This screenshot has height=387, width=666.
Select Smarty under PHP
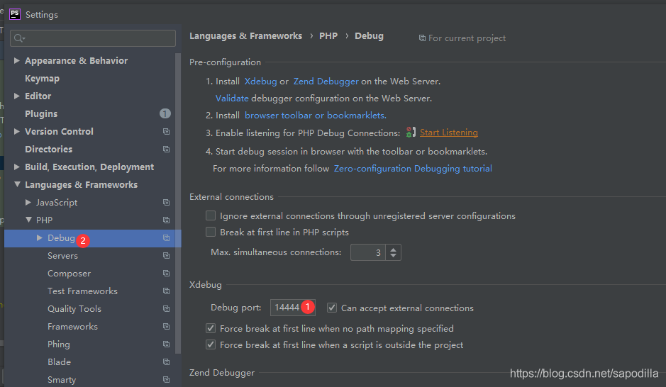pyautogui.click(x=62, y=380)
